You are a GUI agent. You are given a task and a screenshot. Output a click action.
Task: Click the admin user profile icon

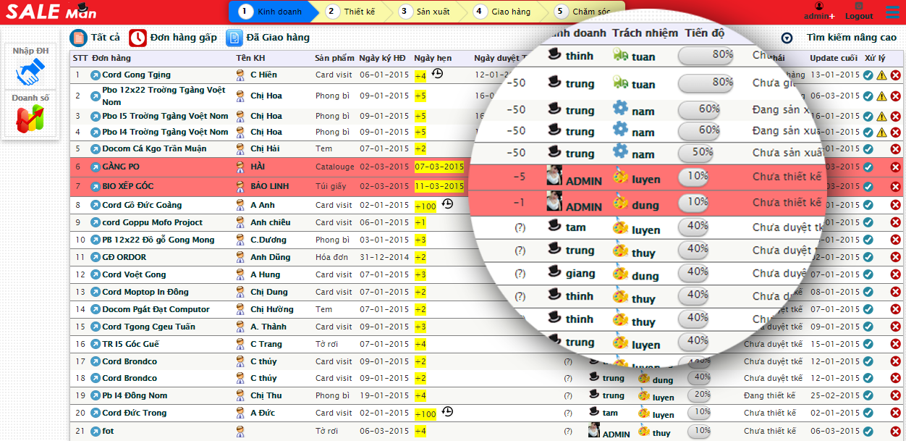[x=819, y=7]
